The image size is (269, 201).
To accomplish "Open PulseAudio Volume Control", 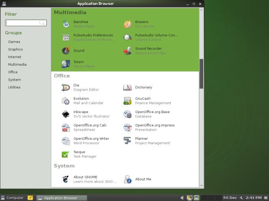I will point(127,38).
